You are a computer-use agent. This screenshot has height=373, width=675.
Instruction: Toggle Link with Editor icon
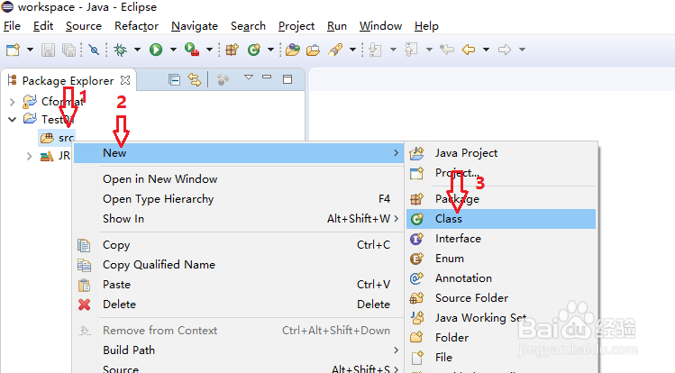(195, 80)
